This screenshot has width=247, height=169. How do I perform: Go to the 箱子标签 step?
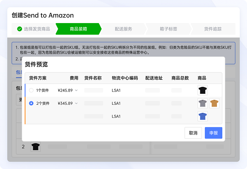tap(168, 29)
